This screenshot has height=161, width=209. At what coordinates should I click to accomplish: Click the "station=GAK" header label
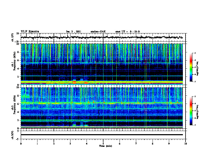tap(98, 32)
